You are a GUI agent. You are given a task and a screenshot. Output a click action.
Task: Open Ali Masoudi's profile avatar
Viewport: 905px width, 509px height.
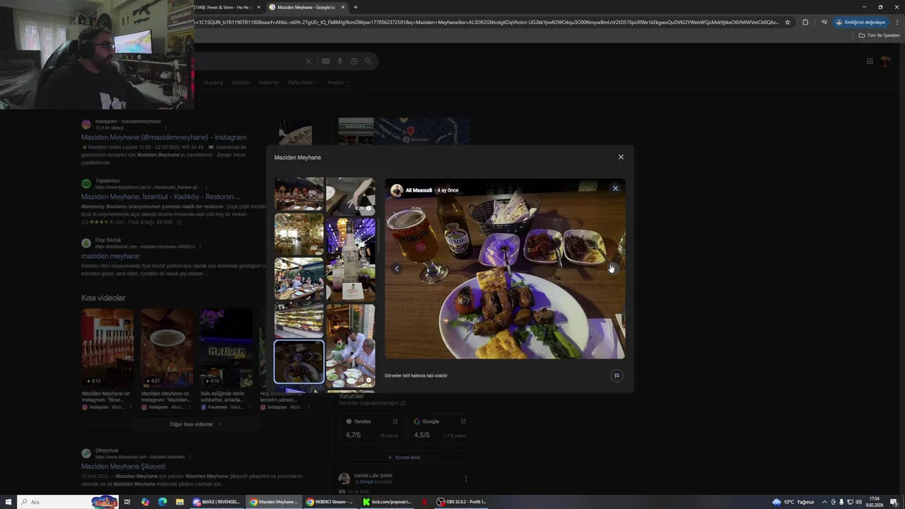point(397,190)
